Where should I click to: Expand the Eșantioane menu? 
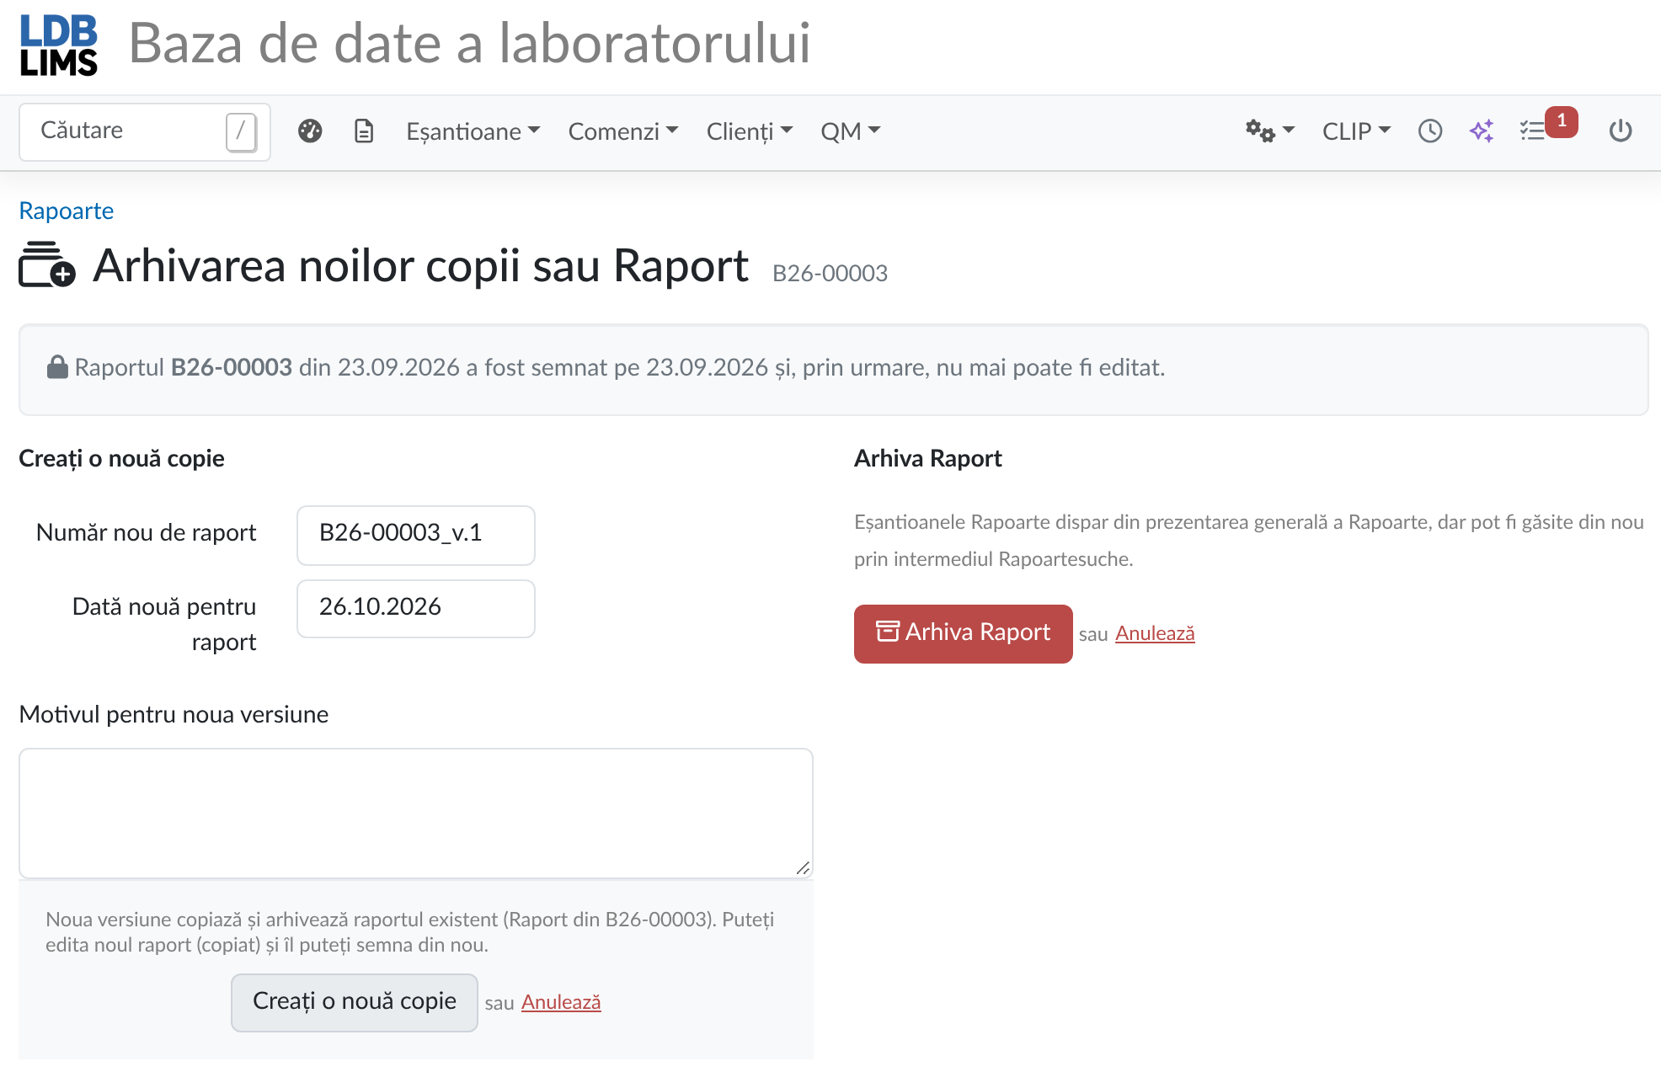[473, 131]
